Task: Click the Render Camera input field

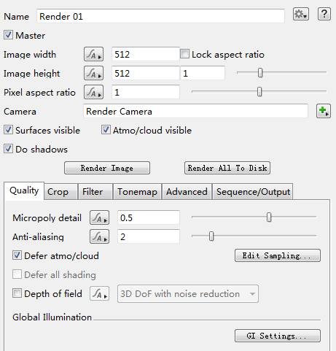Action: click(196, 111)
